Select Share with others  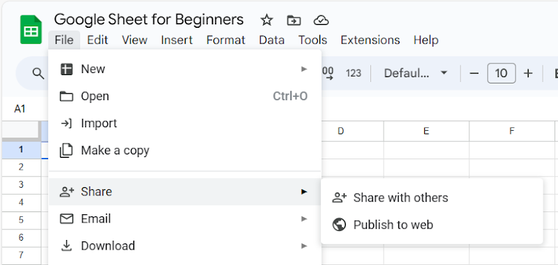tap(432, 198)
